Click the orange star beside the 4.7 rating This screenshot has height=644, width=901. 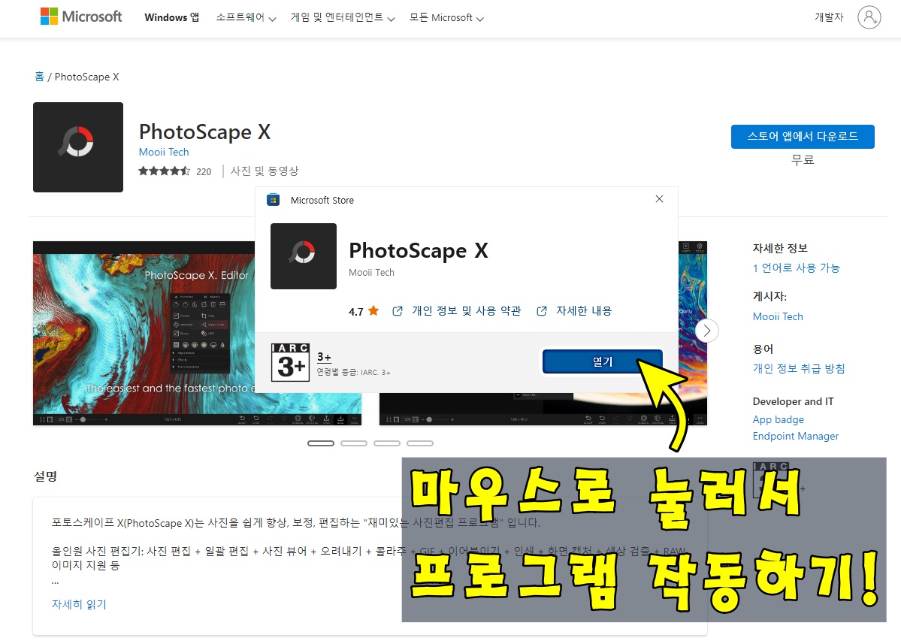point(373,311)
